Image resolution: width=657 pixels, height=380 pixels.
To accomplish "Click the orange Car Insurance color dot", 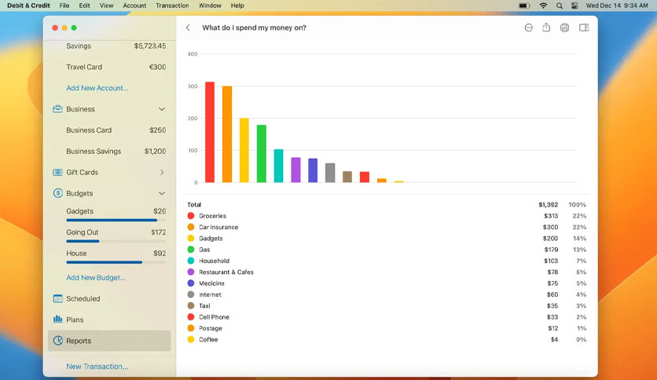I will click(x=191, y=227).
